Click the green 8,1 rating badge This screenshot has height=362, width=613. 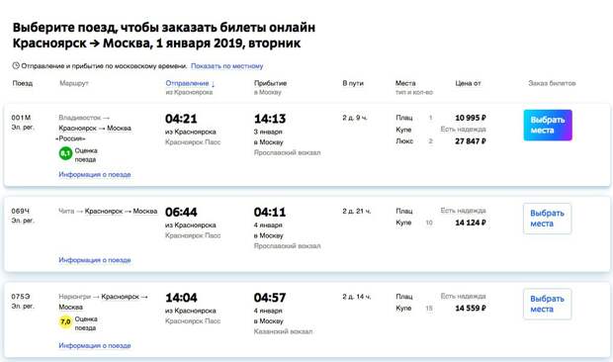(65, 153)
